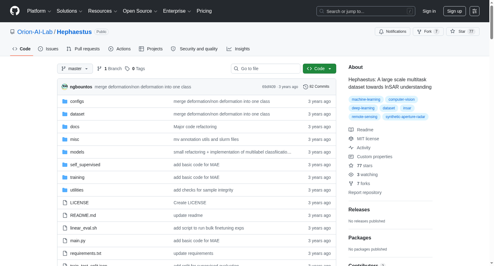Open the Releases section heading
494x266 pixels.
[359, 209]
